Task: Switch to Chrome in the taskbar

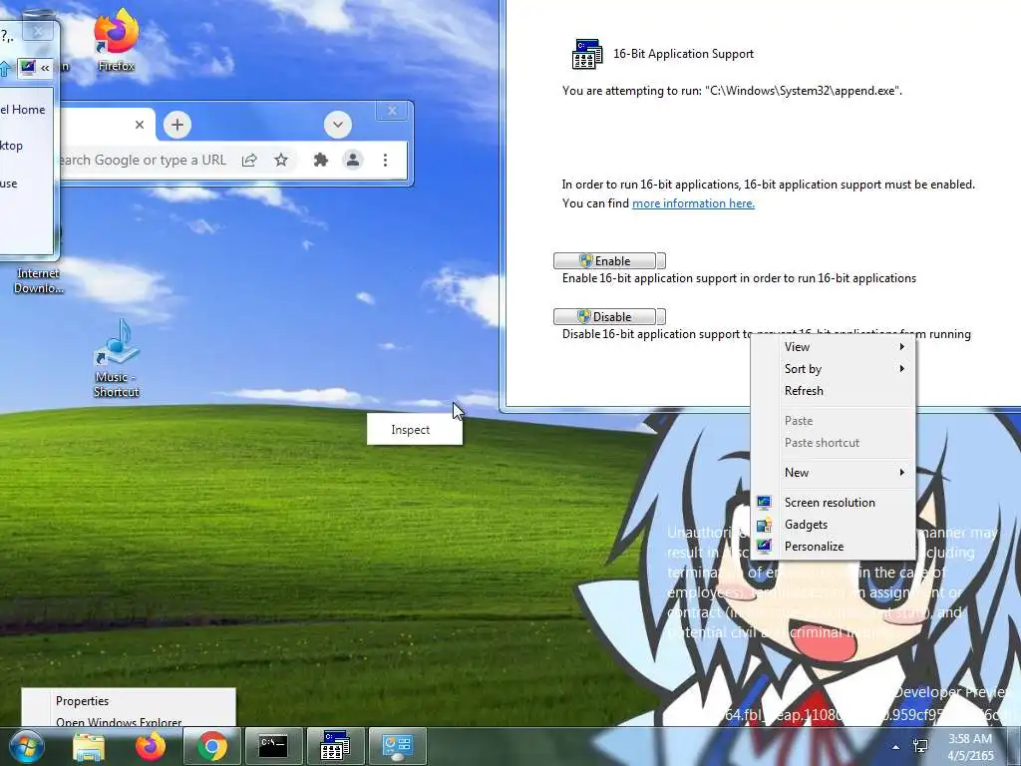Action: (211, 746)
